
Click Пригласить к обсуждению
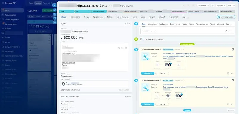tap(154, 39)
